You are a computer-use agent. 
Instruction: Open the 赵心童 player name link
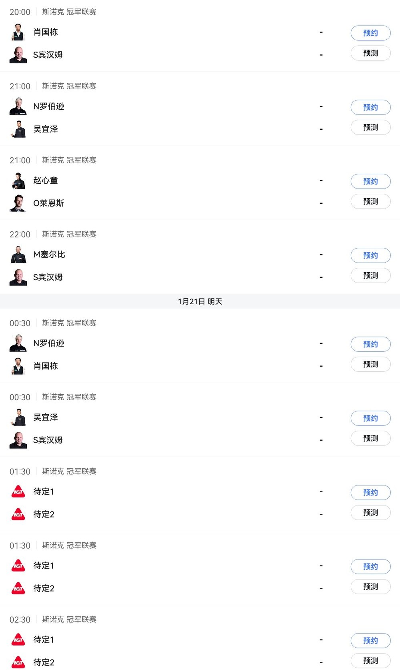coord(46,181)
